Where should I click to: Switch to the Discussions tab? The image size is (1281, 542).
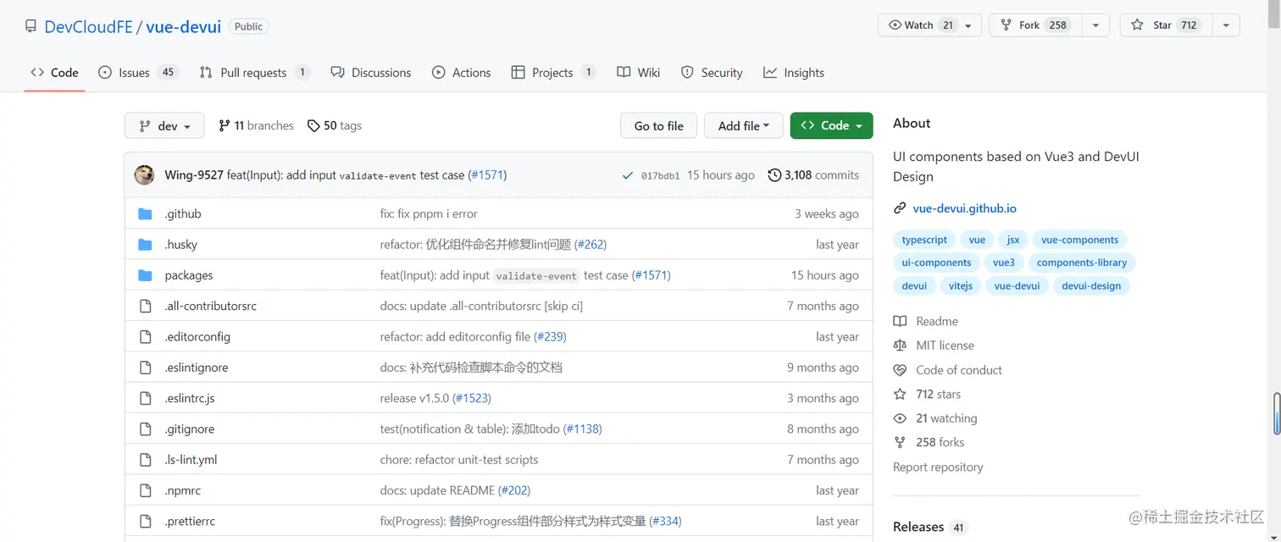[x=371, y=73]
